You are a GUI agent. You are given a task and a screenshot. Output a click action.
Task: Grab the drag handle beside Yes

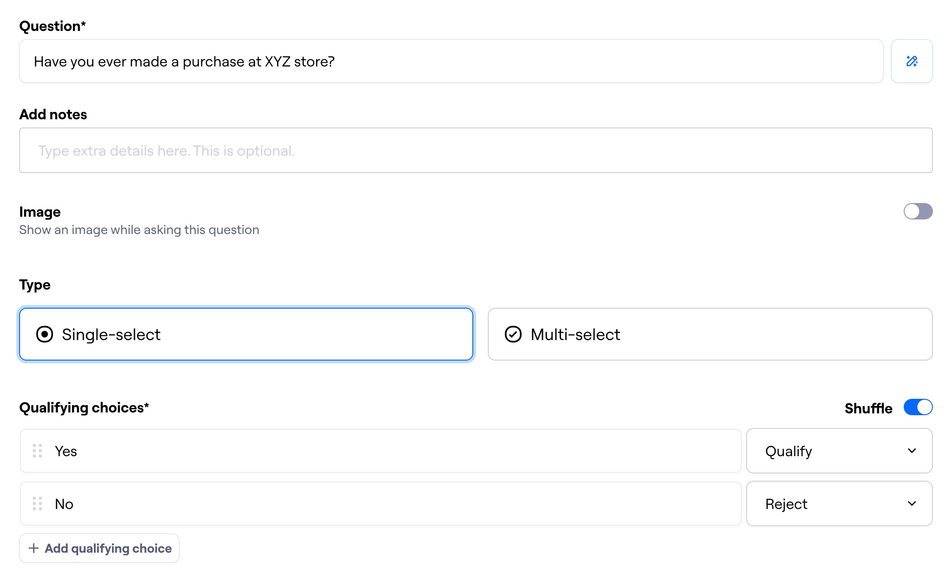tap(37, 451)
